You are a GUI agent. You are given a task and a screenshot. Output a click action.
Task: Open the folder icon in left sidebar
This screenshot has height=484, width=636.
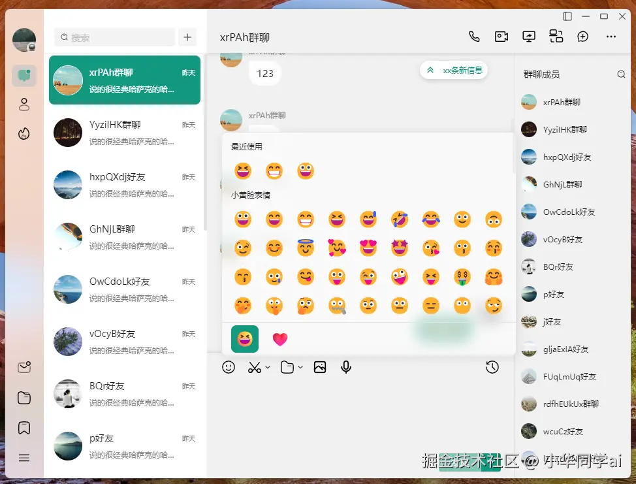click(x=24, y=398)
